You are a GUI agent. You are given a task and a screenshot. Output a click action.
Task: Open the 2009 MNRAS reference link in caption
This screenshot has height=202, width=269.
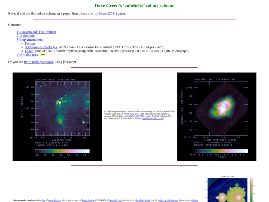134,116
